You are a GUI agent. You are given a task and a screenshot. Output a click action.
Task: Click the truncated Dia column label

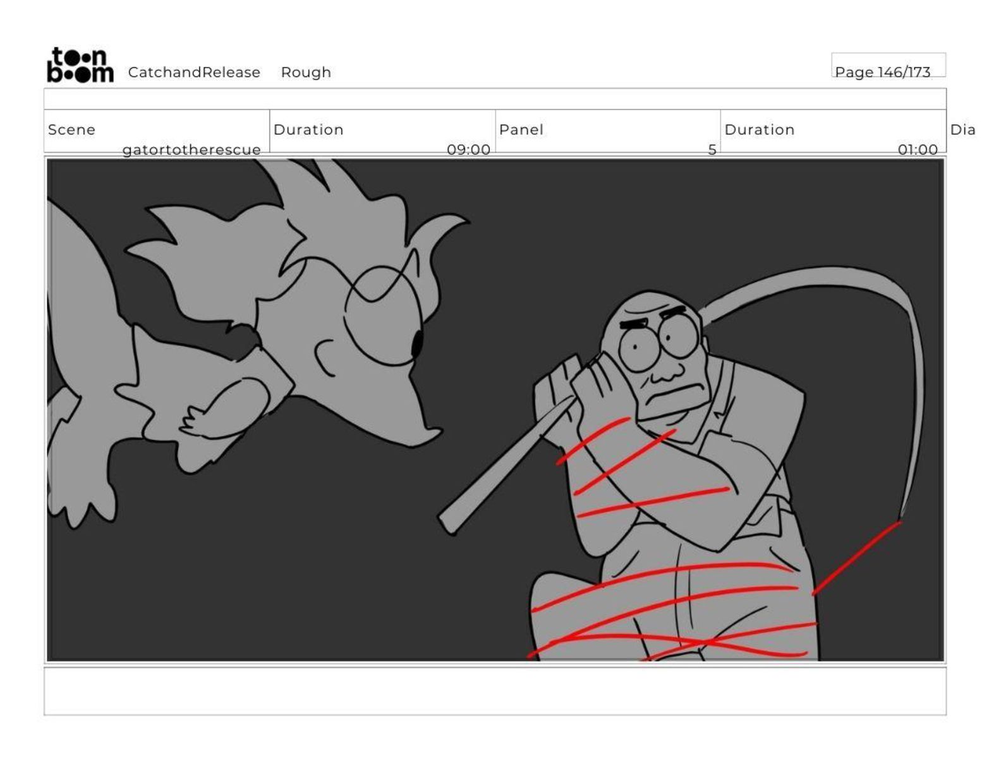point(962,130)
